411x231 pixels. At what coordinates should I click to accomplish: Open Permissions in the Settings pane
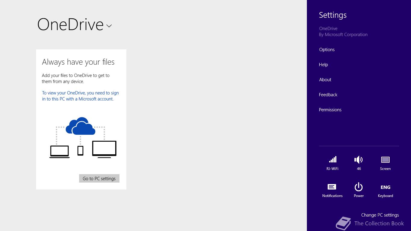(330, 110)
